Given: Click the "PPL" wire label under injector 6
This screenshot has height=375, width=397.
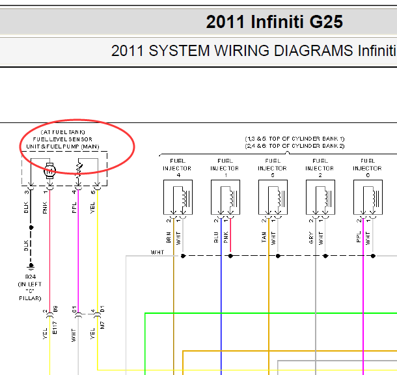Looking at the screenshot, I should click(359, 237).
